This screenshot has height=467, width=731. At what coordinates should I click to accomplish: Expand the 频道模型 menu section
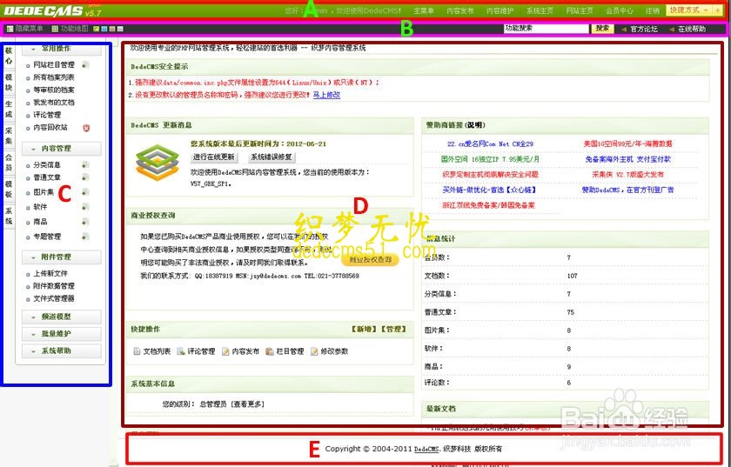coord(62,317)
